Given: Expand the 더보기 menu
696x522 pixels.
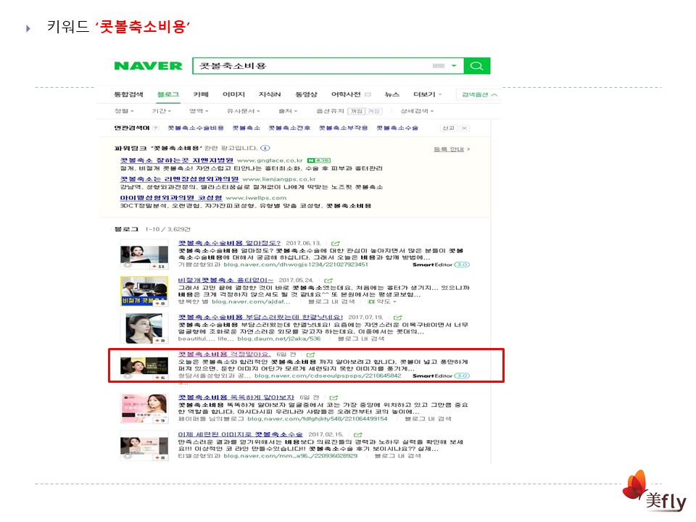Looking at the screenshot, I should [x=427, y=95].
